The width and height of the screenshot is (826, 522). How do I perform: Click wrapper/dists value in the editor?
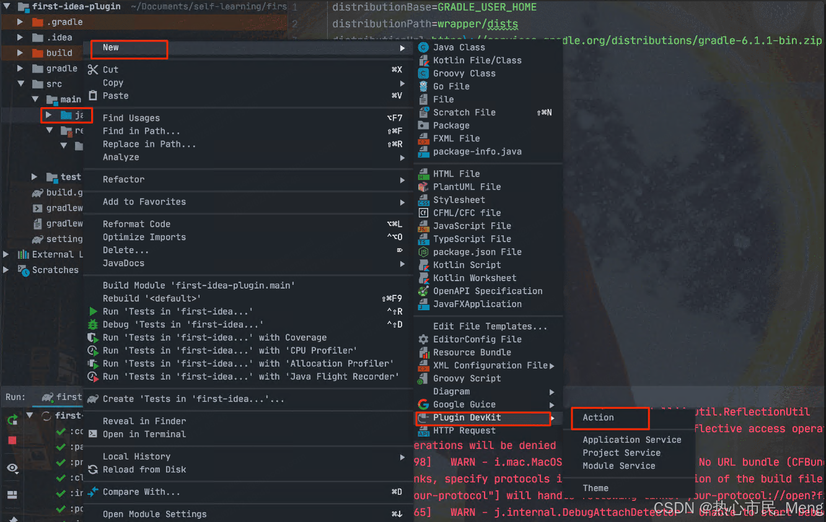pos(478,24)
